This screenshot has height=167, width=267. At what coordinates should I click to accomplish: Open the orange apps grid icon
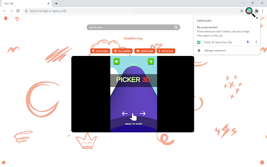coord(262,162)
